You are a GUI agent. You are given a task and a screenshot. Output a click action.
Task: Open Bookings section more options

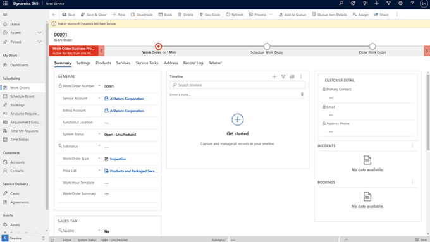[x=412, y=182]
